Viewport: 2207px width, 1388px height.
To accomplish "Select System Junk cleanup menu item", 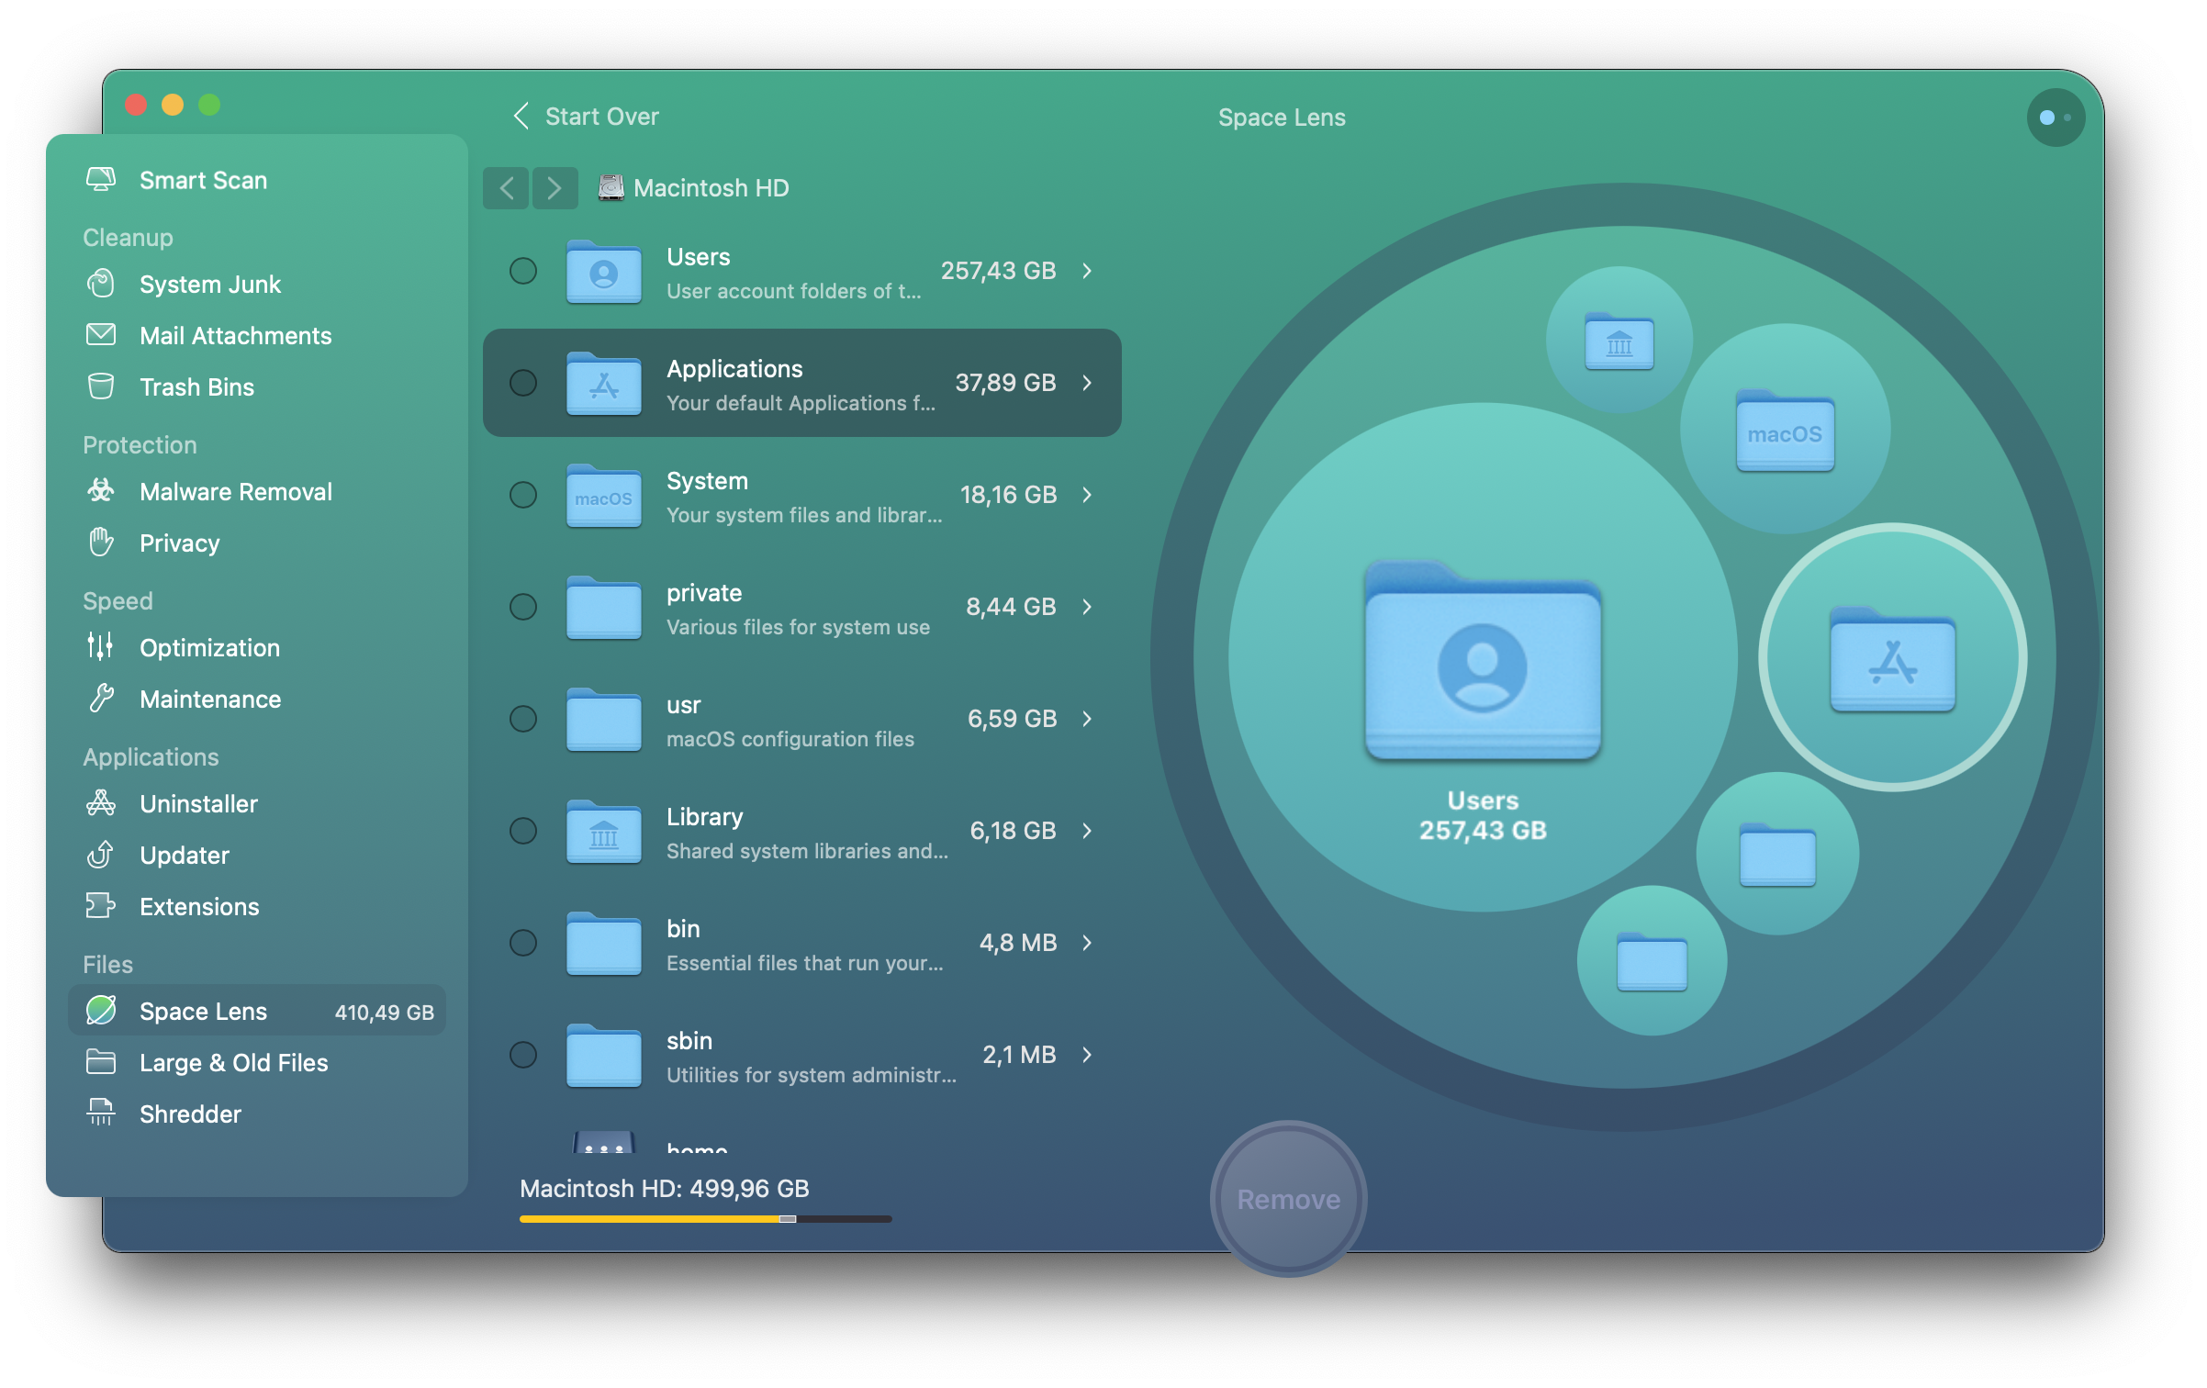I will click(x=209, y=283).
